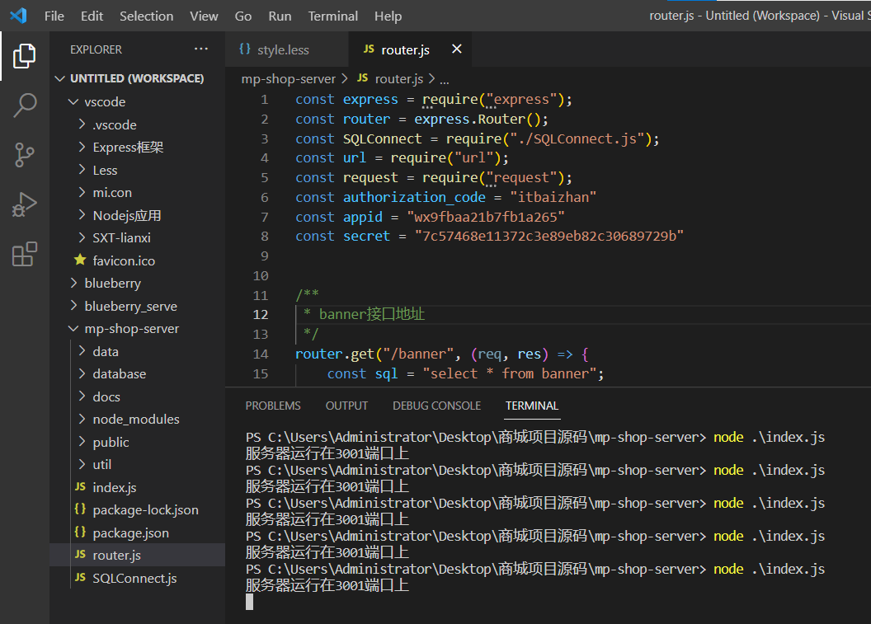
Task: Open Explorer more actions ellipsis
Action: pos(201,49)
